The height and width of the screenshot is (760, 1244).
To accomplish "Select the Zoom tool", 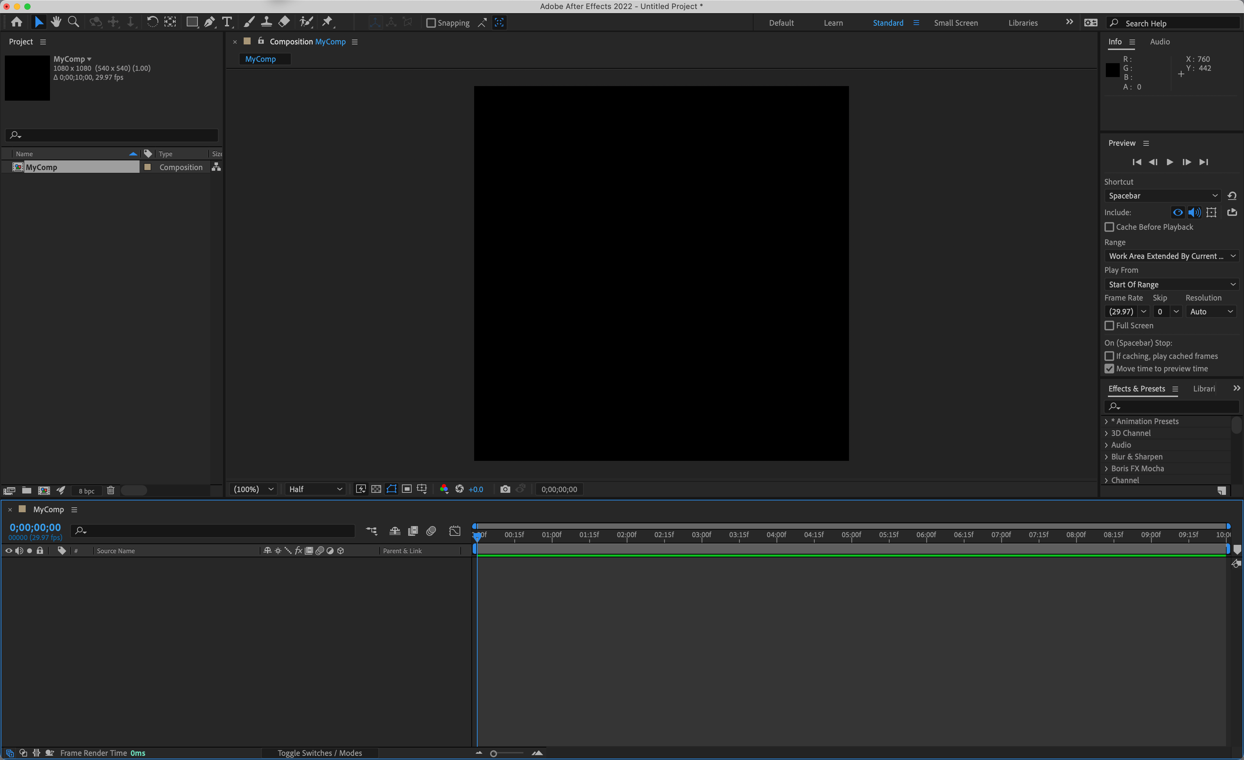I will (x=74, y=22).
